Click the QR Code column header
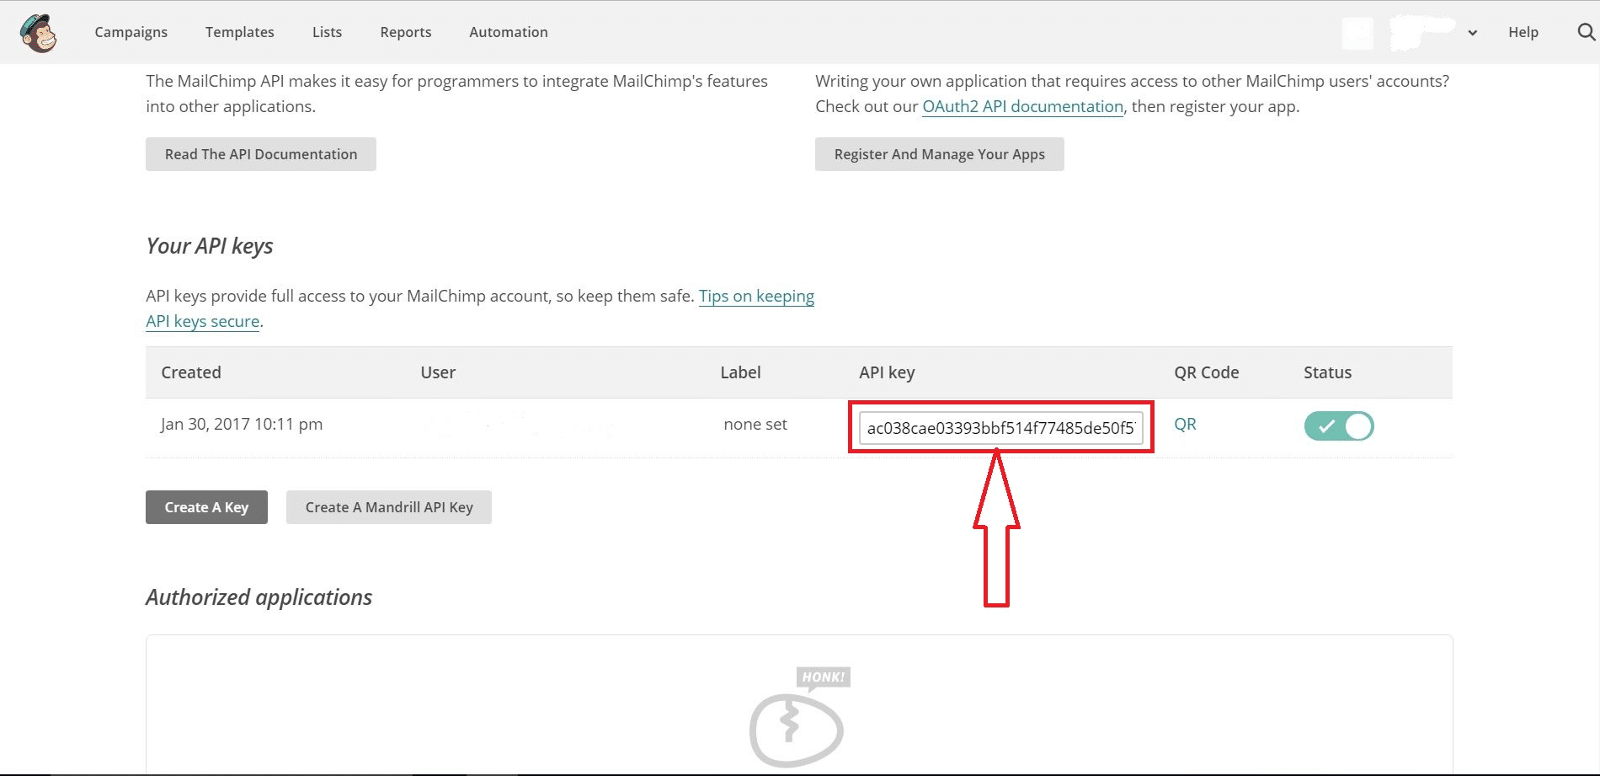Image resolution: width=1600 pixels, height=776 pixels. coord(1207,372)
